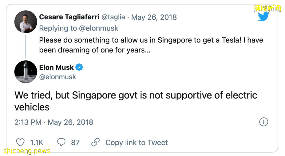Open the @taglia handle
The image size is (285, 156).
point(113,17)
